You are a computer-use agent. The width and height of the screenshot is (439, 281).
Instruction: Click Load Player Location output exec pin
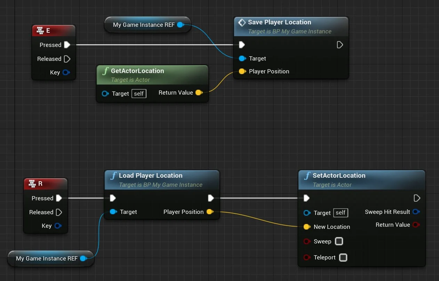pyautogui.click(x=211, y=198)
